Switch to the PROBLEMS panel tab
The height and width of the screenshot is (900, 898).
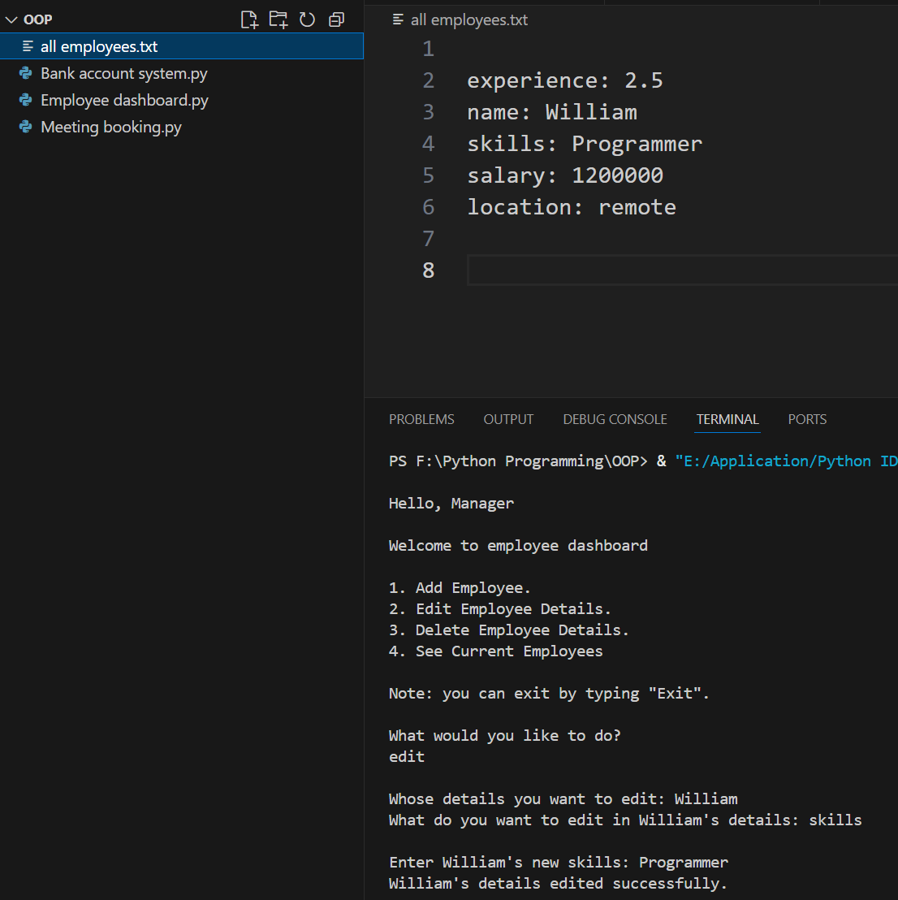click(x=421, y=419)
